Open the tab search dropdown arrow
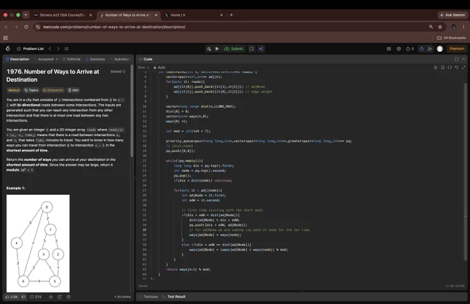The height and width of the screenshot is (304, 470). click(x=26, y=15)
